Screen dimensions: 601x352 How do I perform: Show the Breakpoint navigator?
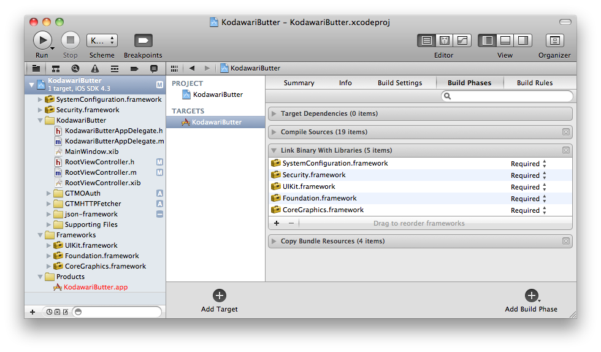134,69
